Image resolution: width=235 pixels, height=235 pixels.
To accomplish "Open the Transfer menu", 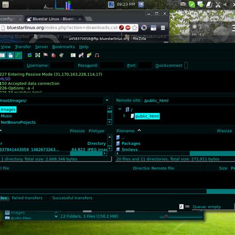I will click(23, 47).
